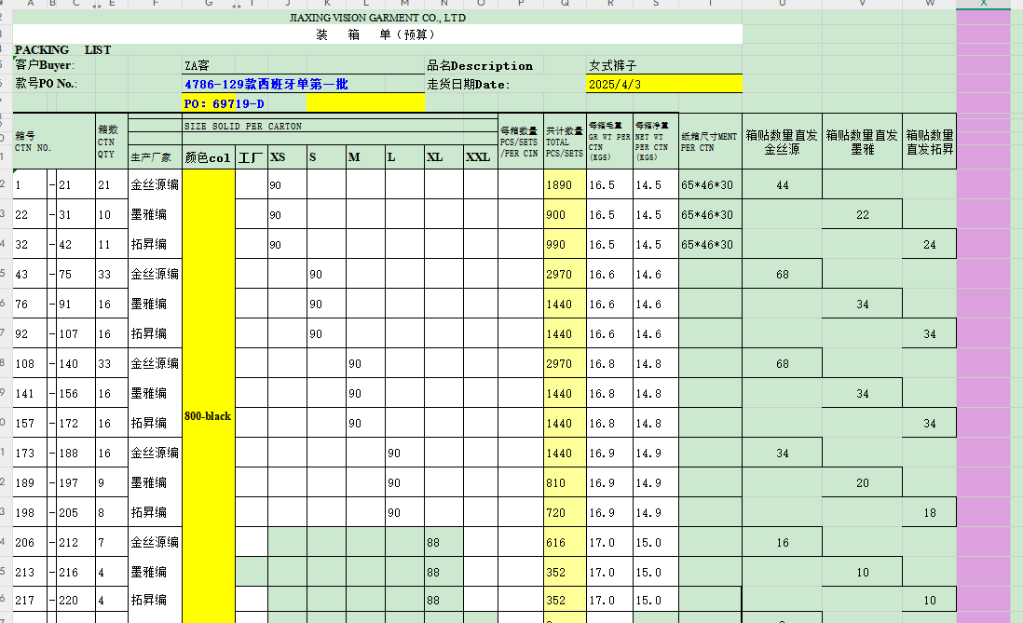
Task: Click the empty yellow cell beside the PO number
Action: point(364,103)
